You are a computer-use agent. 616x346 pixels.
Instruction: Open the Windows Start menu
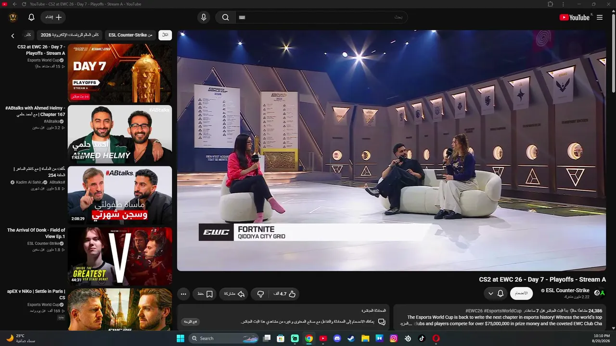(x=180, y=338)
